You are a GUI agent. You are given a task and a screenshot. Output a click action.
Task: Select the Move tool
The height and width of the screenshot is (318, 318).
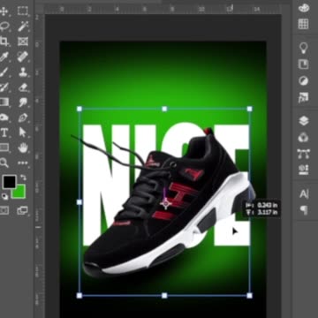tap(4, 11)
